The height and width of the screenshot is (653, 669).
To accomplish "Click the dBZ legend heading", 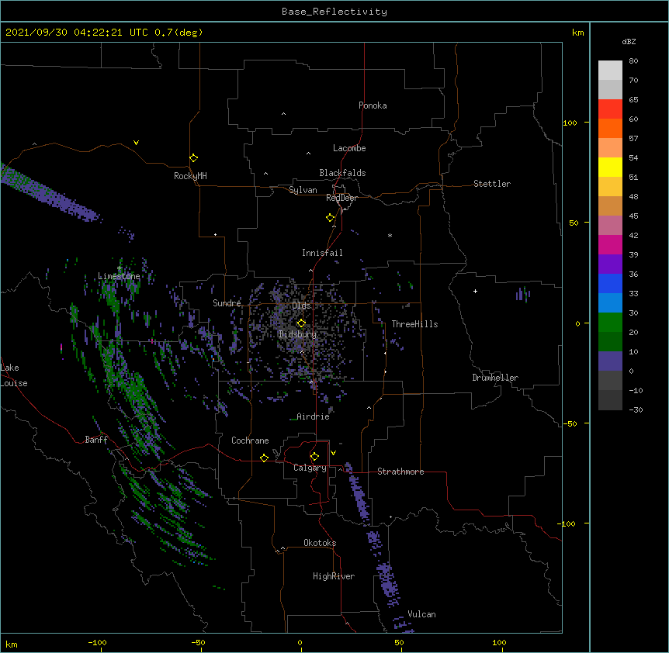I will [x=629, y=42].
